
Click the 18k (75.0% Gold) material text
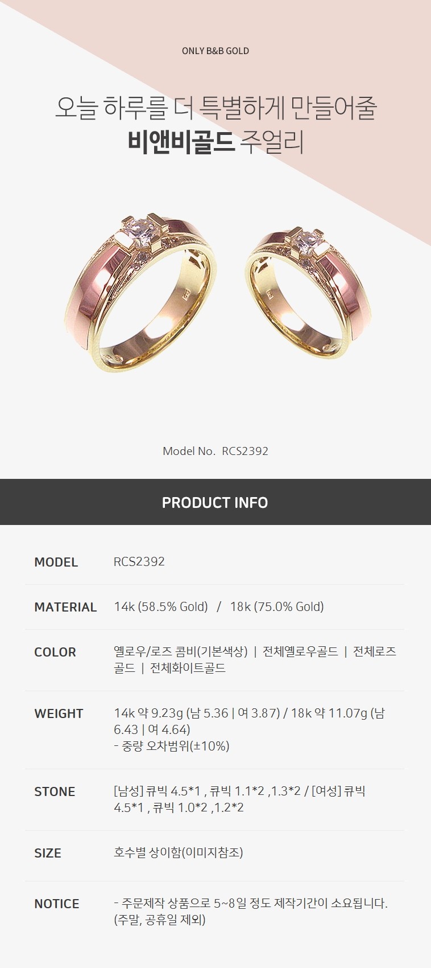277,607
